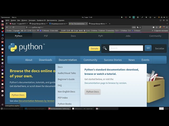169x126 pixels.
Task: Open the 'Инструменты' menu
Action: click(52, 20)
